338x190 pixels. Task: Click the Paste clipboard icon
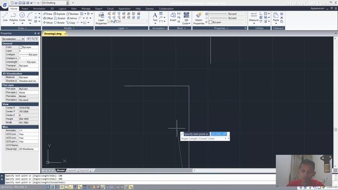point(276,17)
